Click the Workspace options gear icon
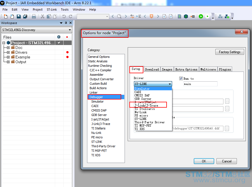This screenshot has height=187, width=252. (x=59, y=37)
